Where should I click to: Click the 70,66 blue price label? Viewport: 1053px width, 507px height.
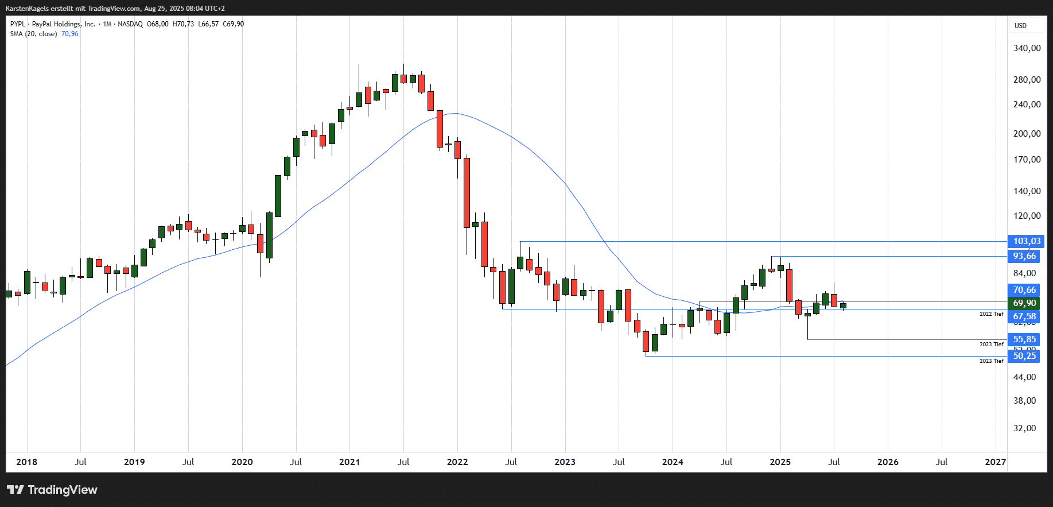[x=1024, y=290]
